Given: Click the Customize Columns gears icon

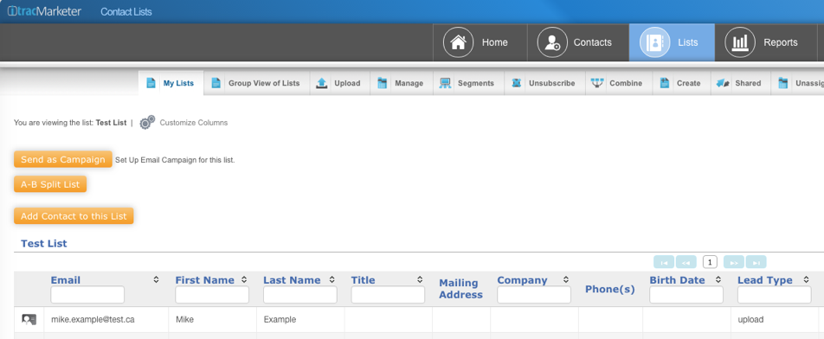Looking at the screenshot, I should tap(147, 122).
